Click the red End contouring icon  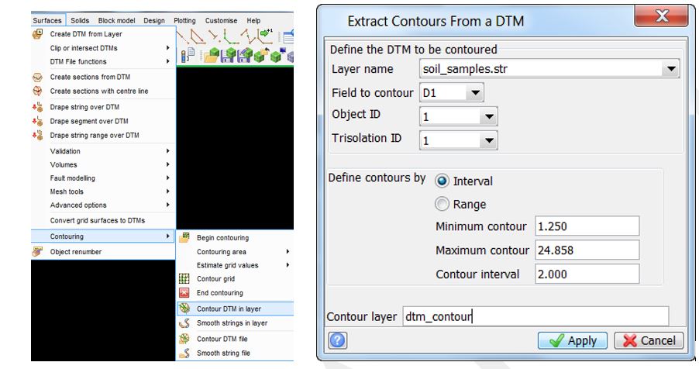click(184, 293)
